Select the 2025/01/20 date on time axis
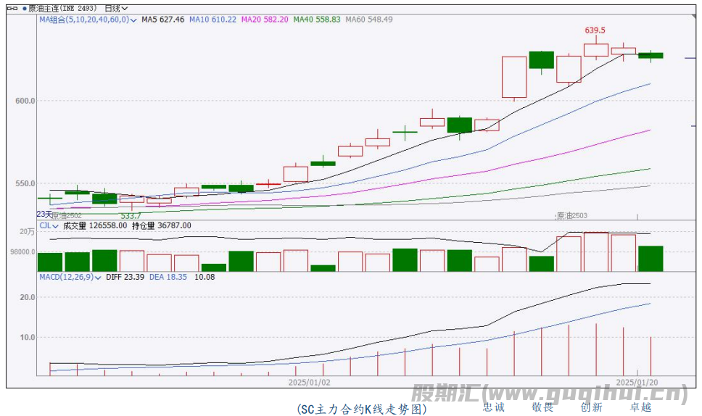Image resolution: width=702 pixels, height=416 pixels. click(637, 381)
